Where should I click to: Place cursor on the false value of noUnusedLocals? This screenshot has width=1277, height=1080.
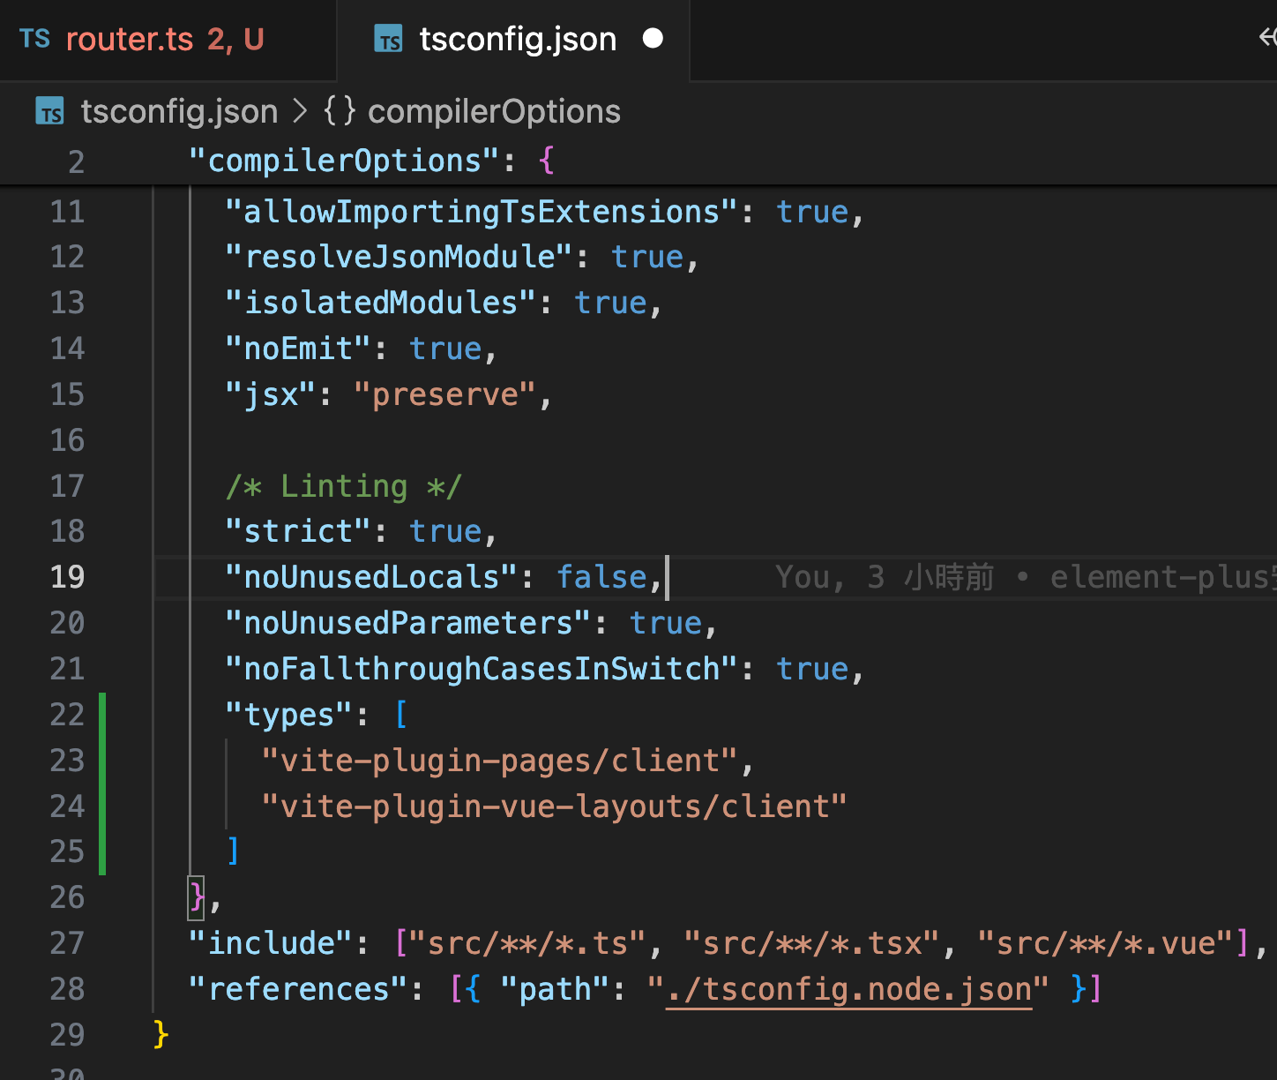click(601, 577)
